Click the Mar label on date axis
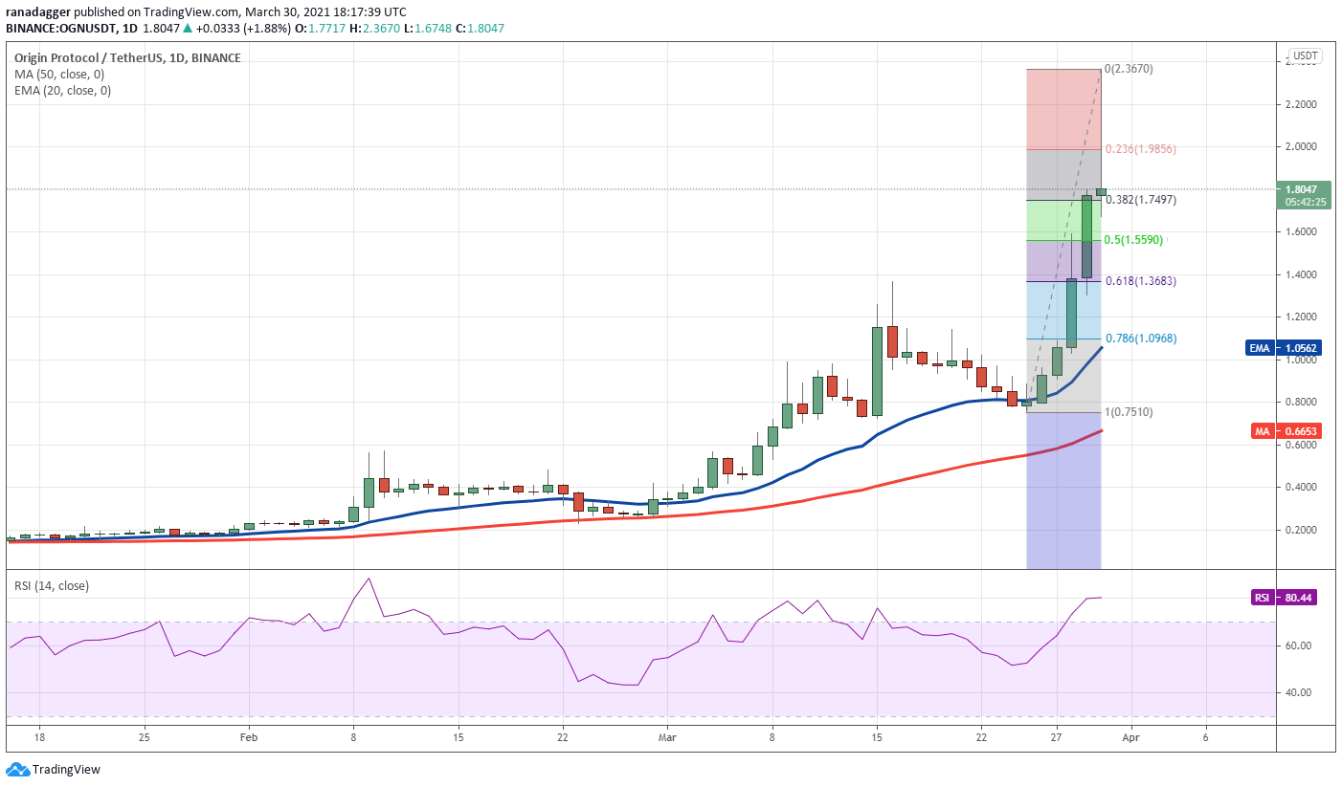 point(667,737)
